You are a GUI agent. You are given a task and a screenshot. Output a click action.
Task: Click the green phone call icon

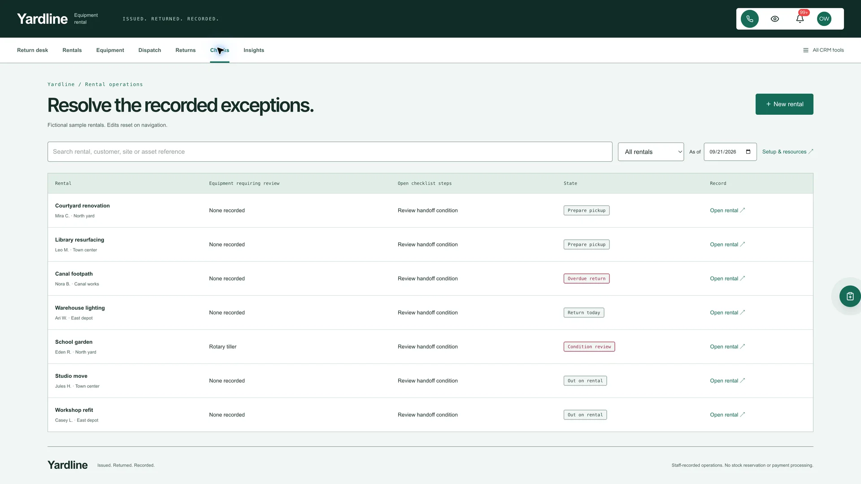[x=749, y=19]
